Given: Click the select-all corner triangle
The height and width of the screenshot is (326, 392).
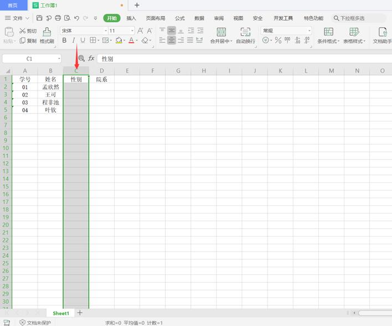Looking at the screenshot, I should point(7,71).
